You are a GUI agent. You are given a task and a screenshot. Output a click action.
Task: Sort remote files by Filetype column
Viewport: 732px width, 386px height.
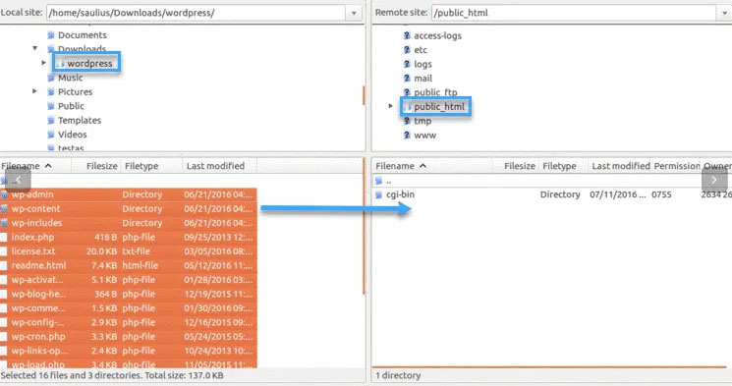[x=563, y=166]
